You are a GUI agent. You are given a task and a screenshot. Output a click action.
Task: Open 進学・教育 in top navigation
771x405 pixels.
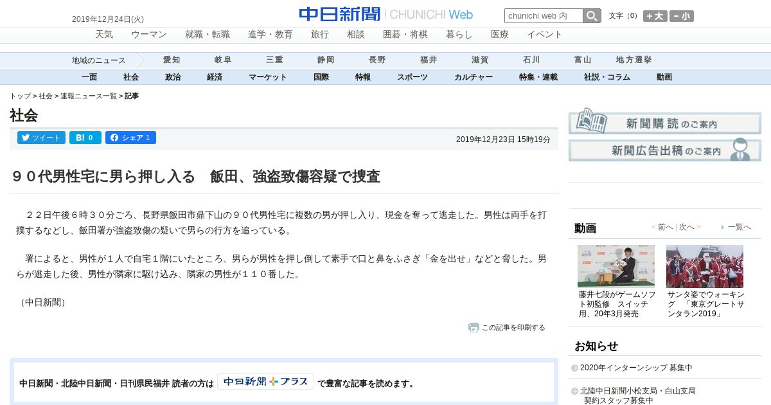click(270, 35)
